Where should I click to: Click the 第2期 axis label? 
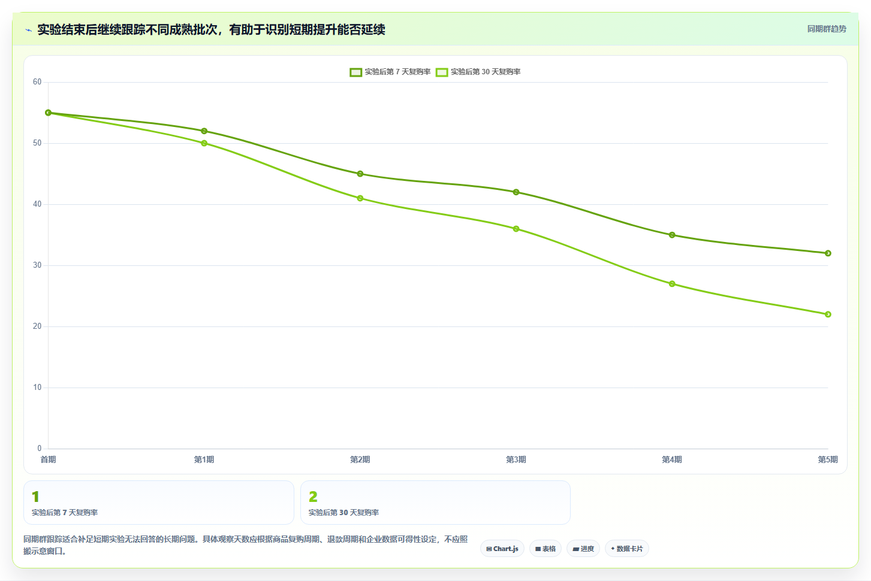[x=360, y=459]
